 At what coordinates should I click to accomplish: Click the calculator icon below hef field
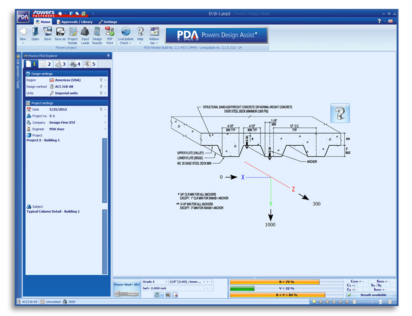coord(157,295)
